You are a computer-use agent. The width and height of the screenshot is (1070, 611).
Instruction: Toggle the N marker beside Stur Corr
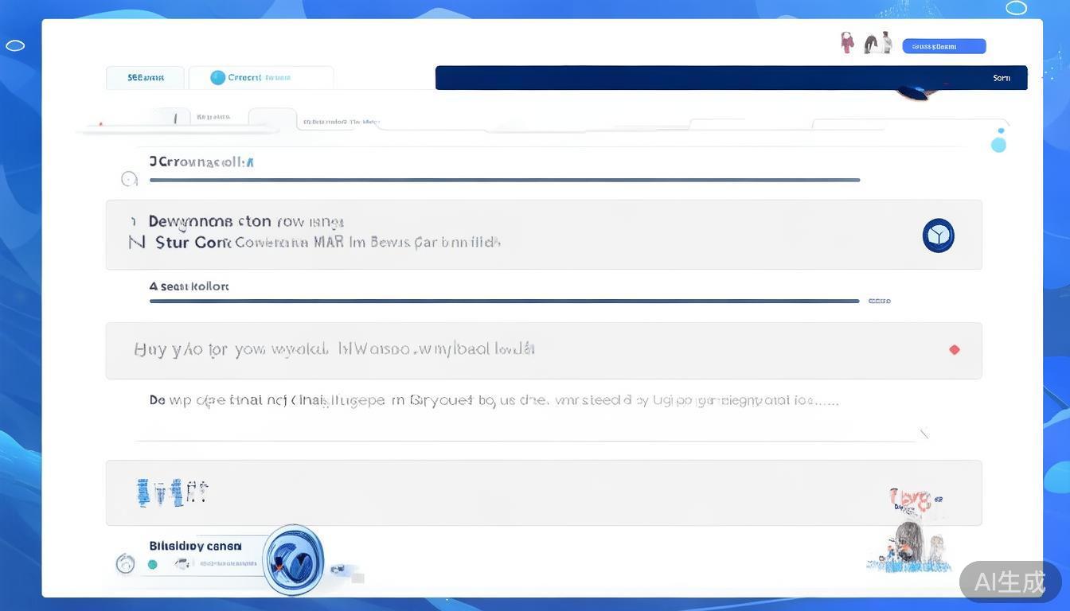click(x=136, y=242)
